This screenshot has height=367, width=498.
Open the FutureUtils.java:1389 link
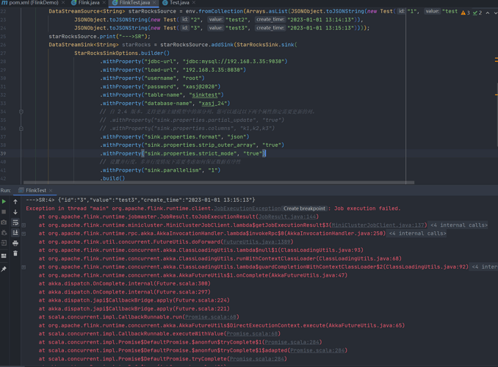256,242
